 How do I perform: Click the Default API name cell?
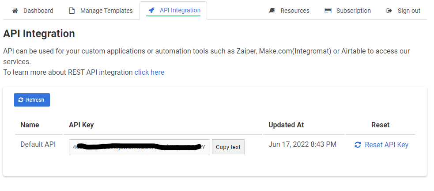(x=38, y=145)
